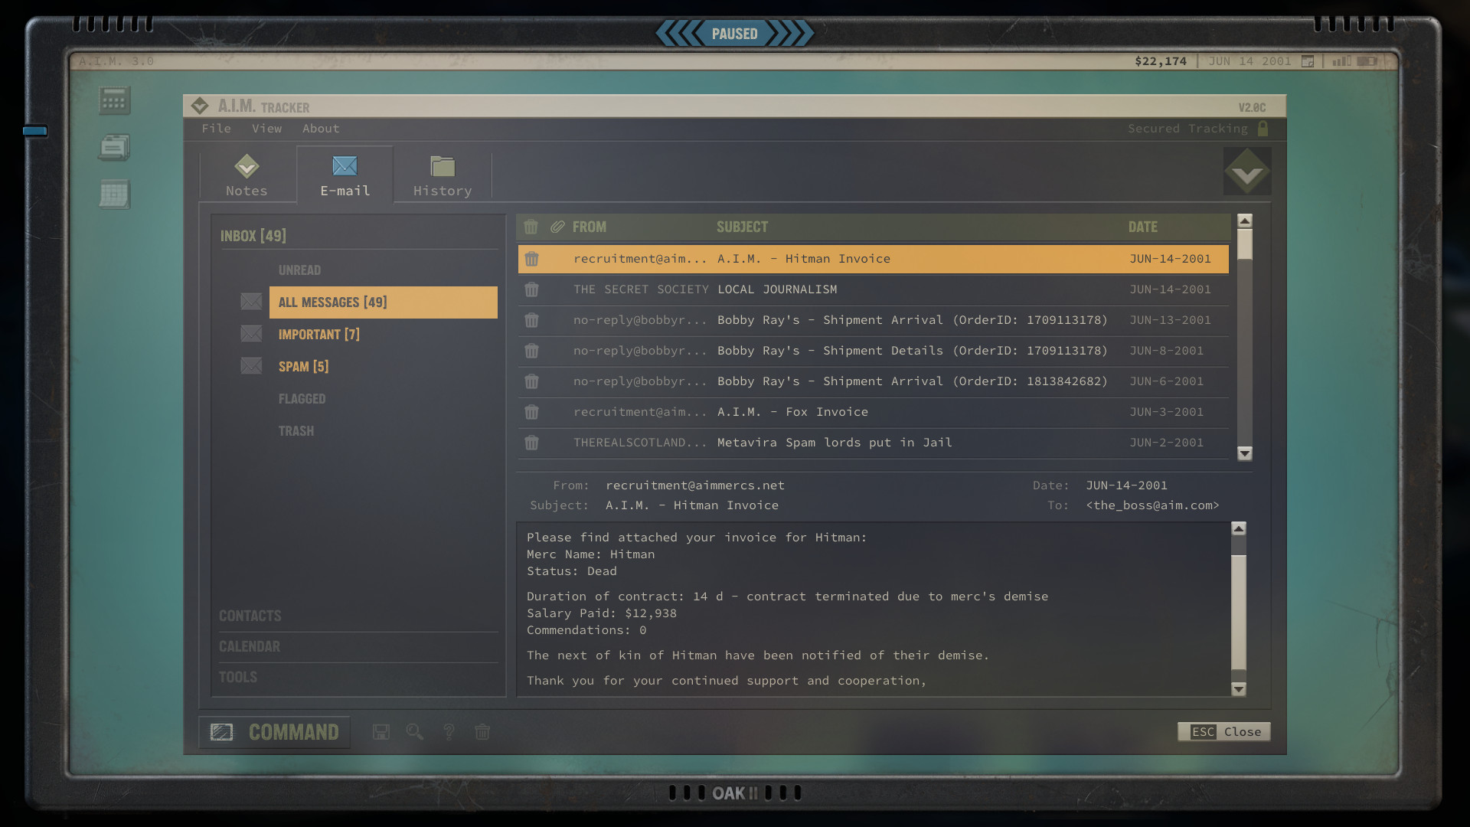1470x827 pixels.
Task: Click the question mark help icon
Action: pos(449,732)
